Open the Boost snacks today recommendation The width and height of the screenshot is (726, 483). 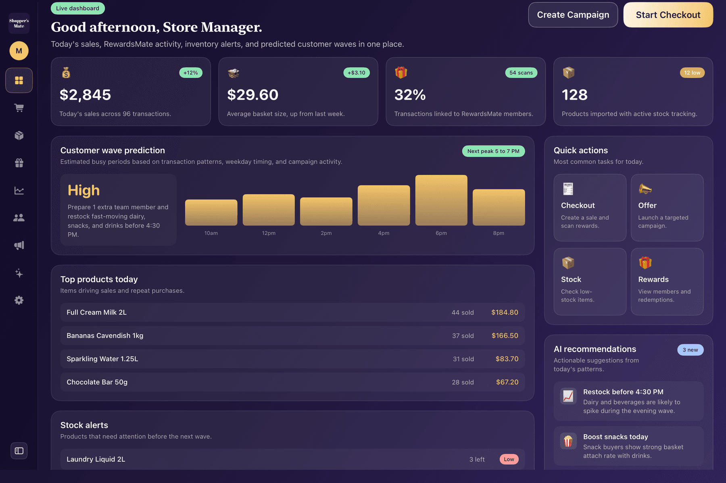coord(628,446)
